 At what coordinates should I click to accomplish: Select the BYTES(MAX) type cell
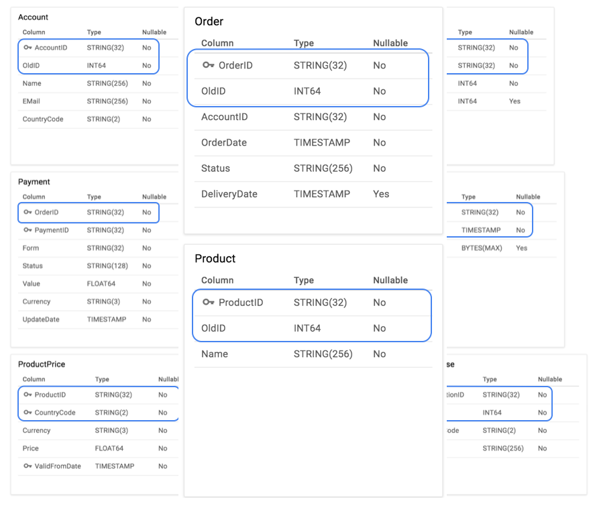click(x=481, y=248)
